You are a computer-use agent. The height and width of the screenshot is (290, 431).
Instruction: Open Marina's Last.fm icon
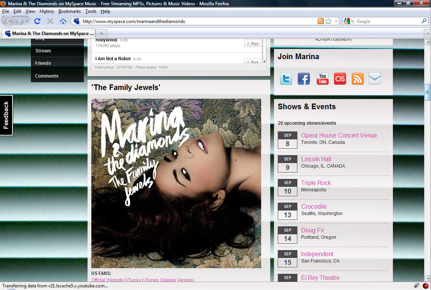click(x=340, y=79)
